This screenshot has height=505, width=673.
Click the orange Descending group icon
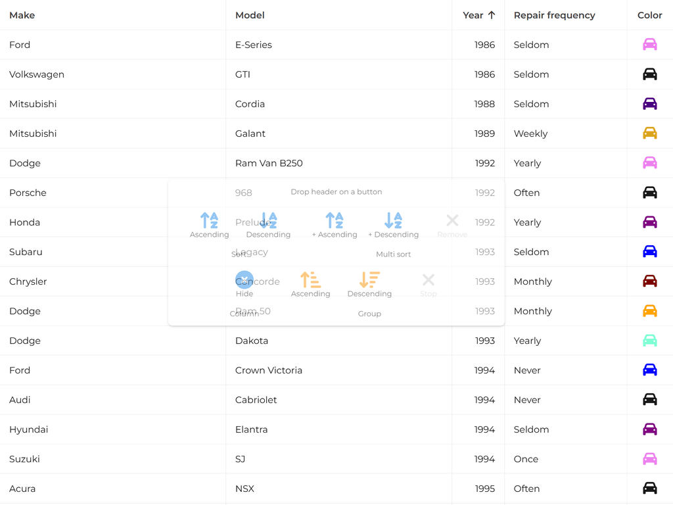click(x=369, y=279)
